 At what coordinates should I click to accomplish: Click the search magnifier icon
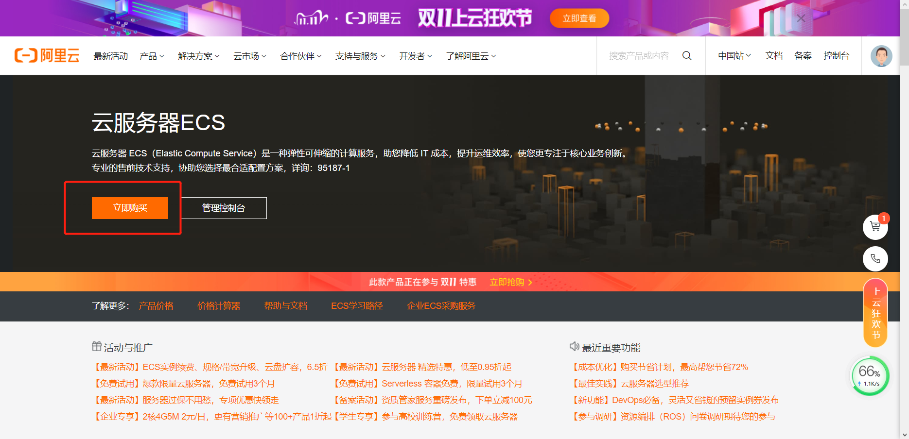pos(687,56)
